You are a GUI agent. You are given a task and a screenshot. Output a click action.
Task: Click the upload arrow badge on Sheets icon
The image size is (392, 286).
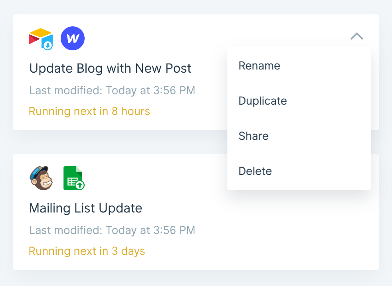pyautogui.click(x=80, y=185)
